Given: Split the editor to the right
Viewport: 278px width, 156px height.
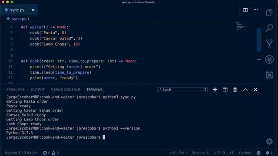Looking at the screenshot, I should [245, 10].
